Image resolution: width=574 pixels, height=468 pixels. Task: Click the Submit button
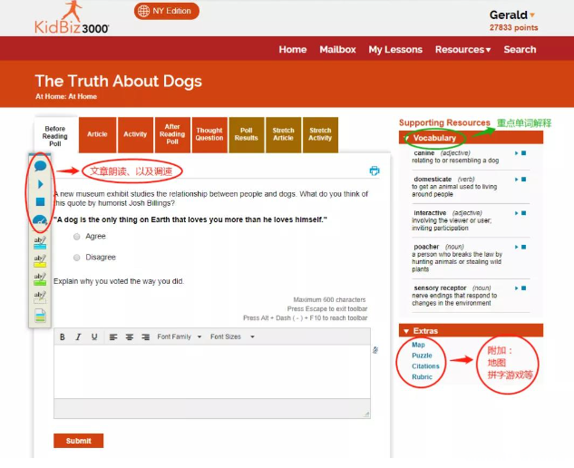(78, 441)
